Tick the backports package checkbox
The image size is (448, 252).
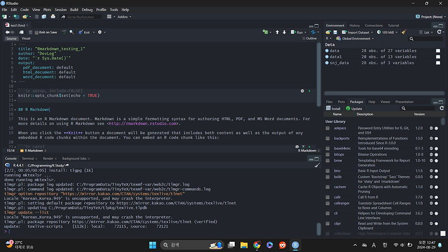point(329,138)
